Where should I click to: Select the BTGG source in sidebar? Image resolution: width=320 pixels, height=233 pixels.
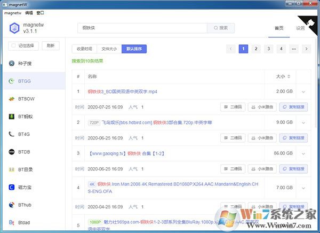[x=34, y=81]
